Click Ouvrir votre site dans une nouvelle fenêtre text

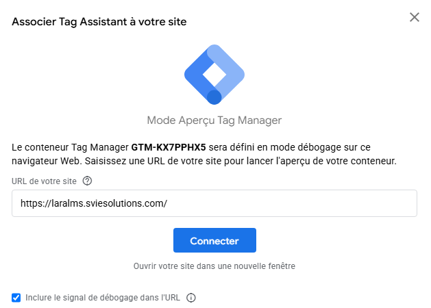[214, 266]
